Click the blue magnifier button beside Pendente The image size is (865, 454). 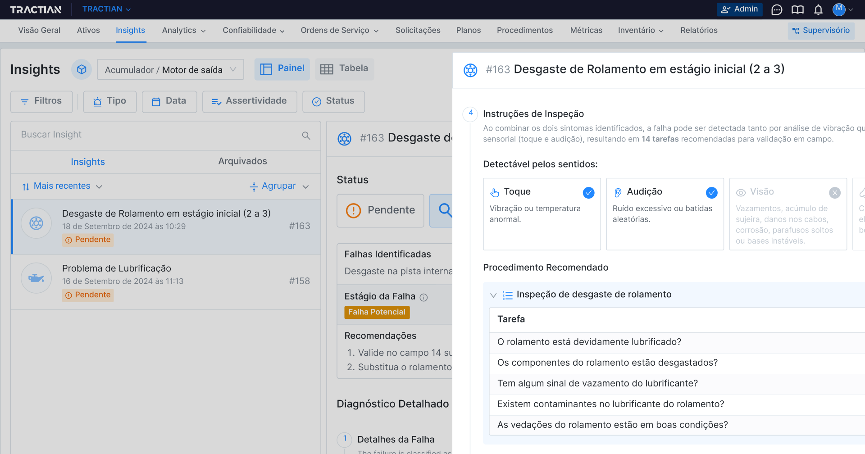(443, 210)
